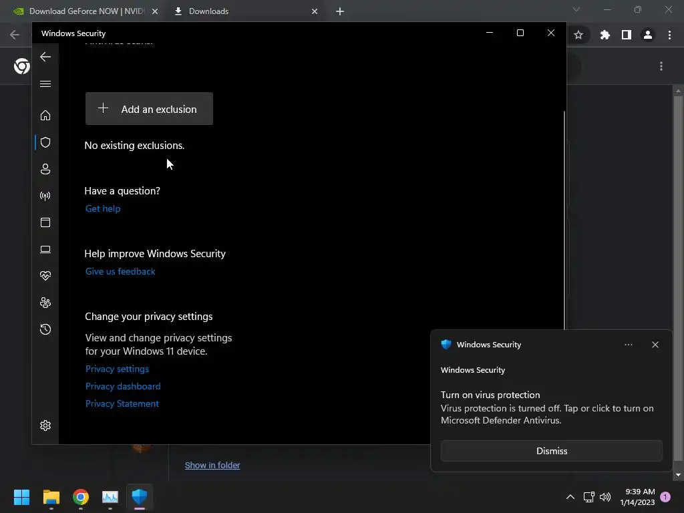Open Give us feedback link
The width and height of the screenshot is (684, 513).
(120, 271)
